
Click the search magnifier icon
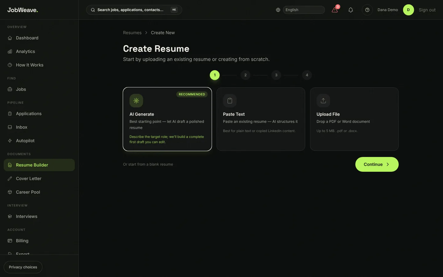(93, 10)
